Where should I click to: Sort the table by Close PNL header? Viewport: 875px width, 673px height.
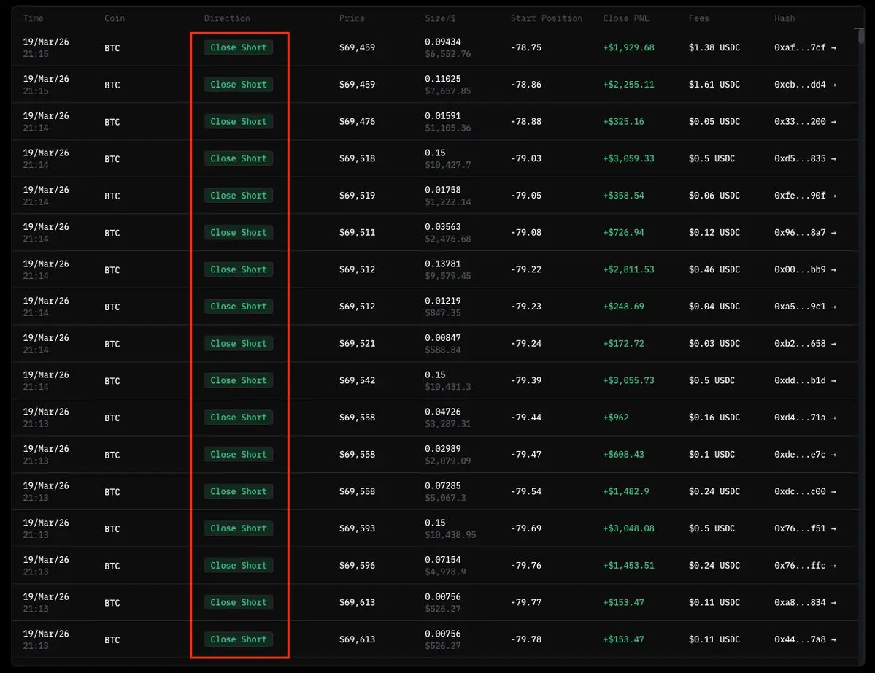(625, 18)
